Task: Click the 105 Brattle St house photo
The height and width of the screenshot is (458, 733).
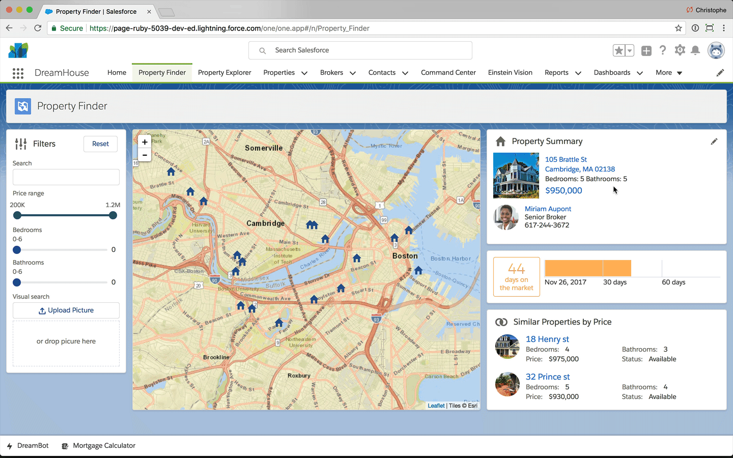Action: click(516, 176)
